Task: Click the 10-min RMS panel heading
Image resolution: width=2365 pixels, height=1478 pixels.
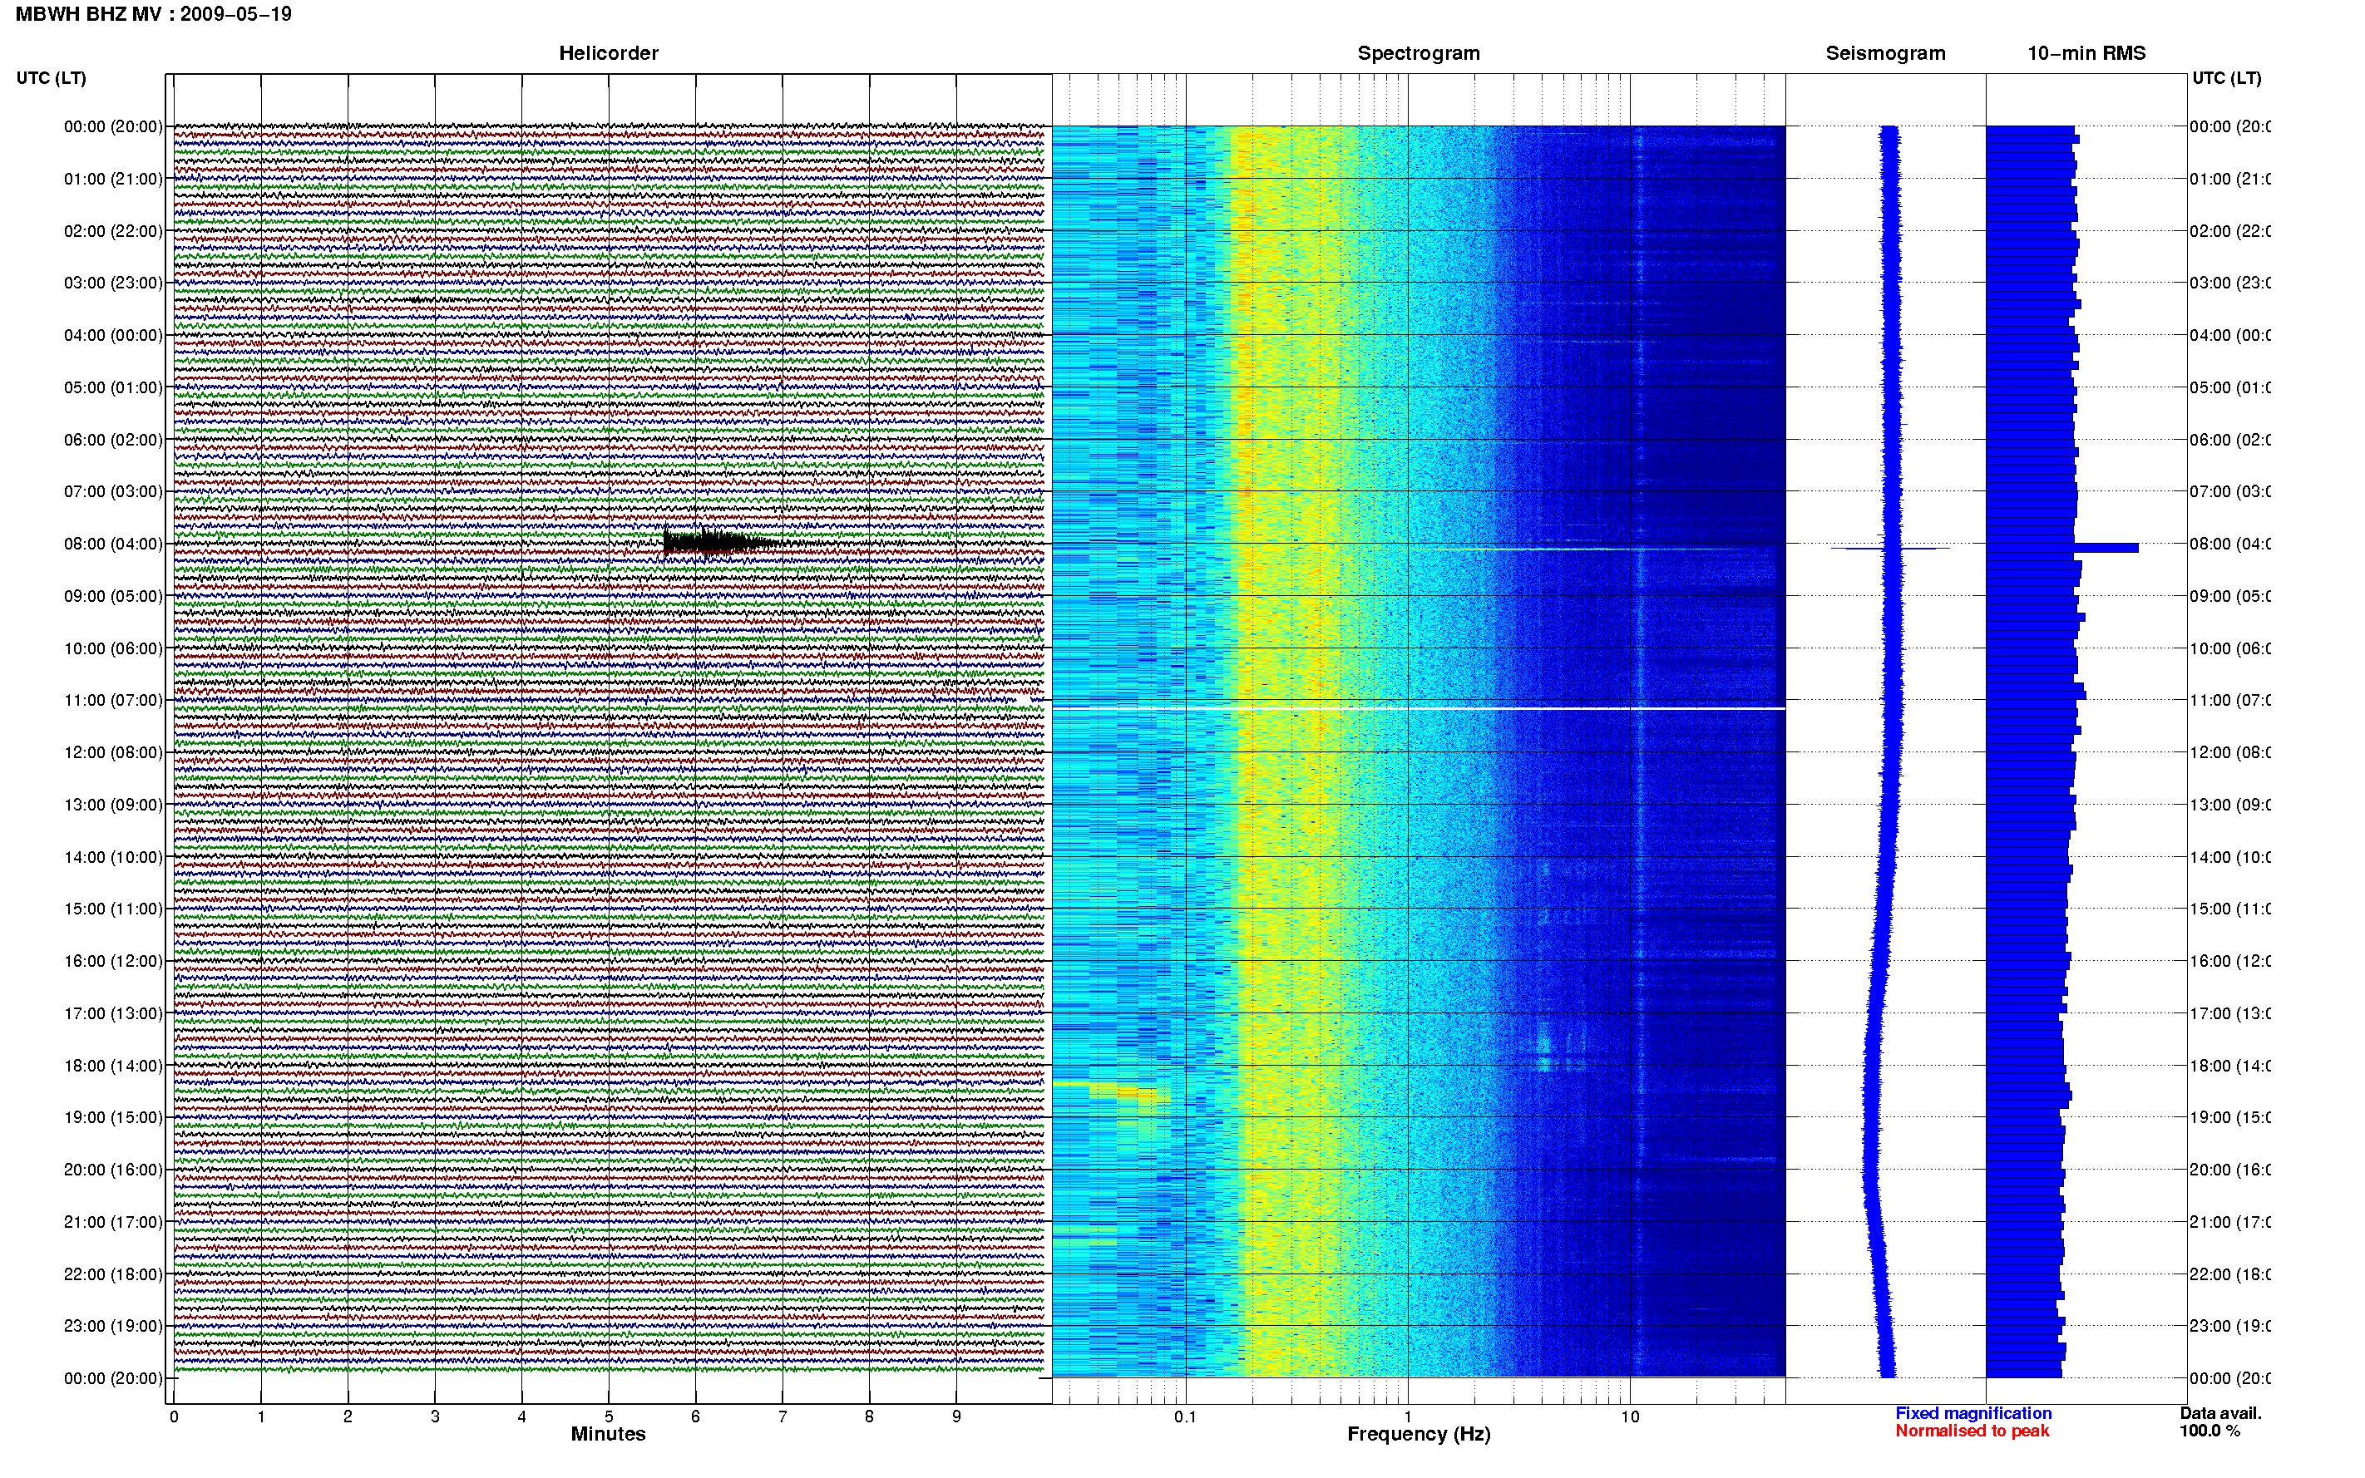Action: [x=2086, y=53]
